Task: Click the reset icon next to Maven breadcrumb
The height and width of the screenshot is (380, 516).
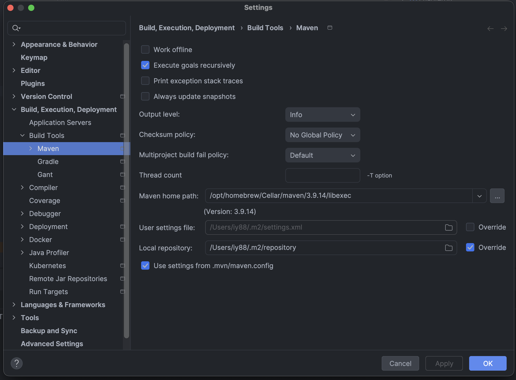Action: click(330, 28)
